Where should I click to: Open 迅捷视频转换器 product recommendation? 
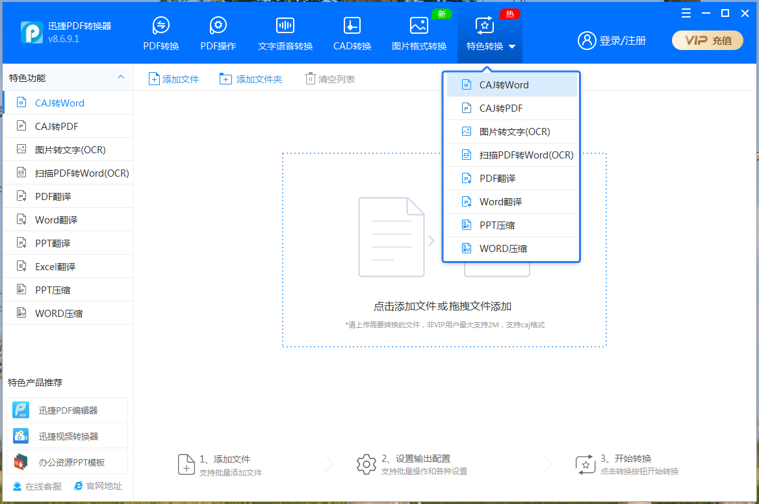click(x=68, y=436)
